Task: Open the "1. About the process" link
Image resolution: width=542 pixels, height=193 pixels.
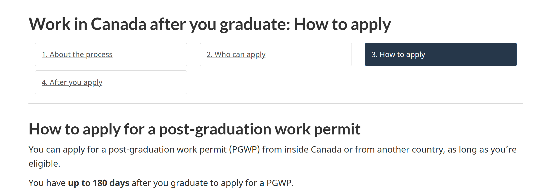Action: coord(77,54)
